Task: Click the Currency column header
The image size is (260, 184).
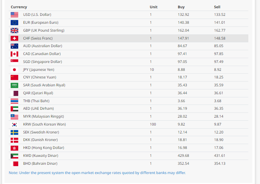Action: 19,7
